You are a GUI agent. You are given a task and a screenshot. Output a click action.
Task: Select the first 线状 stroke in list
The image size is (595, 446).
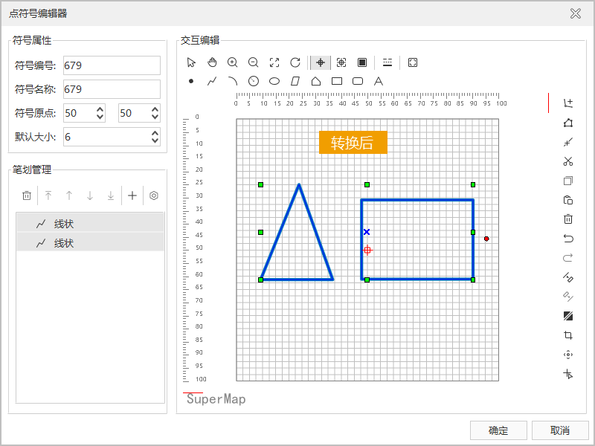[x=90, y=223]
